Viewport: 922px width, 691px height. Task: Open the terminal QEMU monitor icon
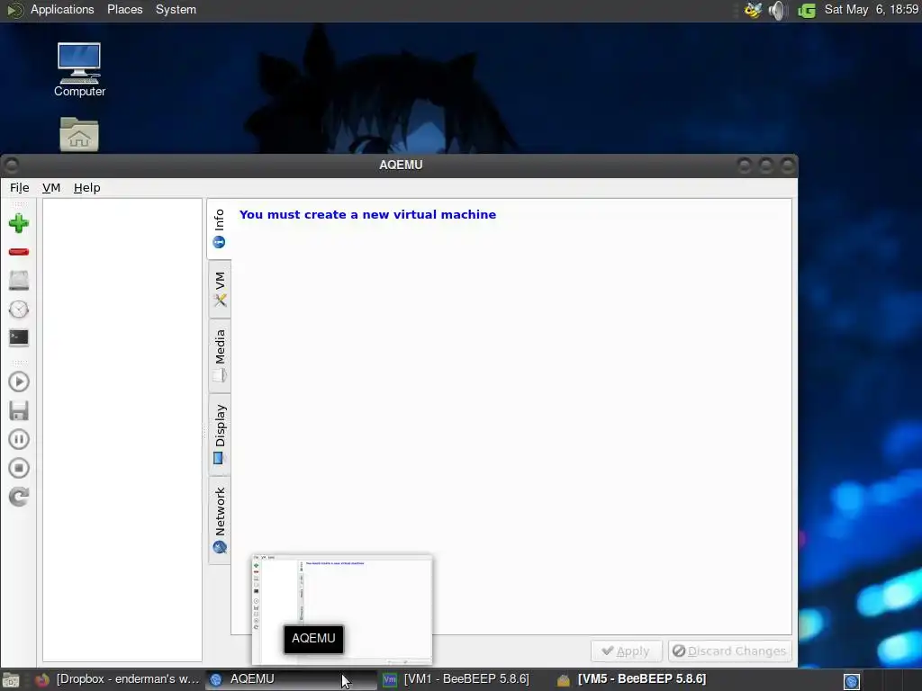(x=19, y=338)
